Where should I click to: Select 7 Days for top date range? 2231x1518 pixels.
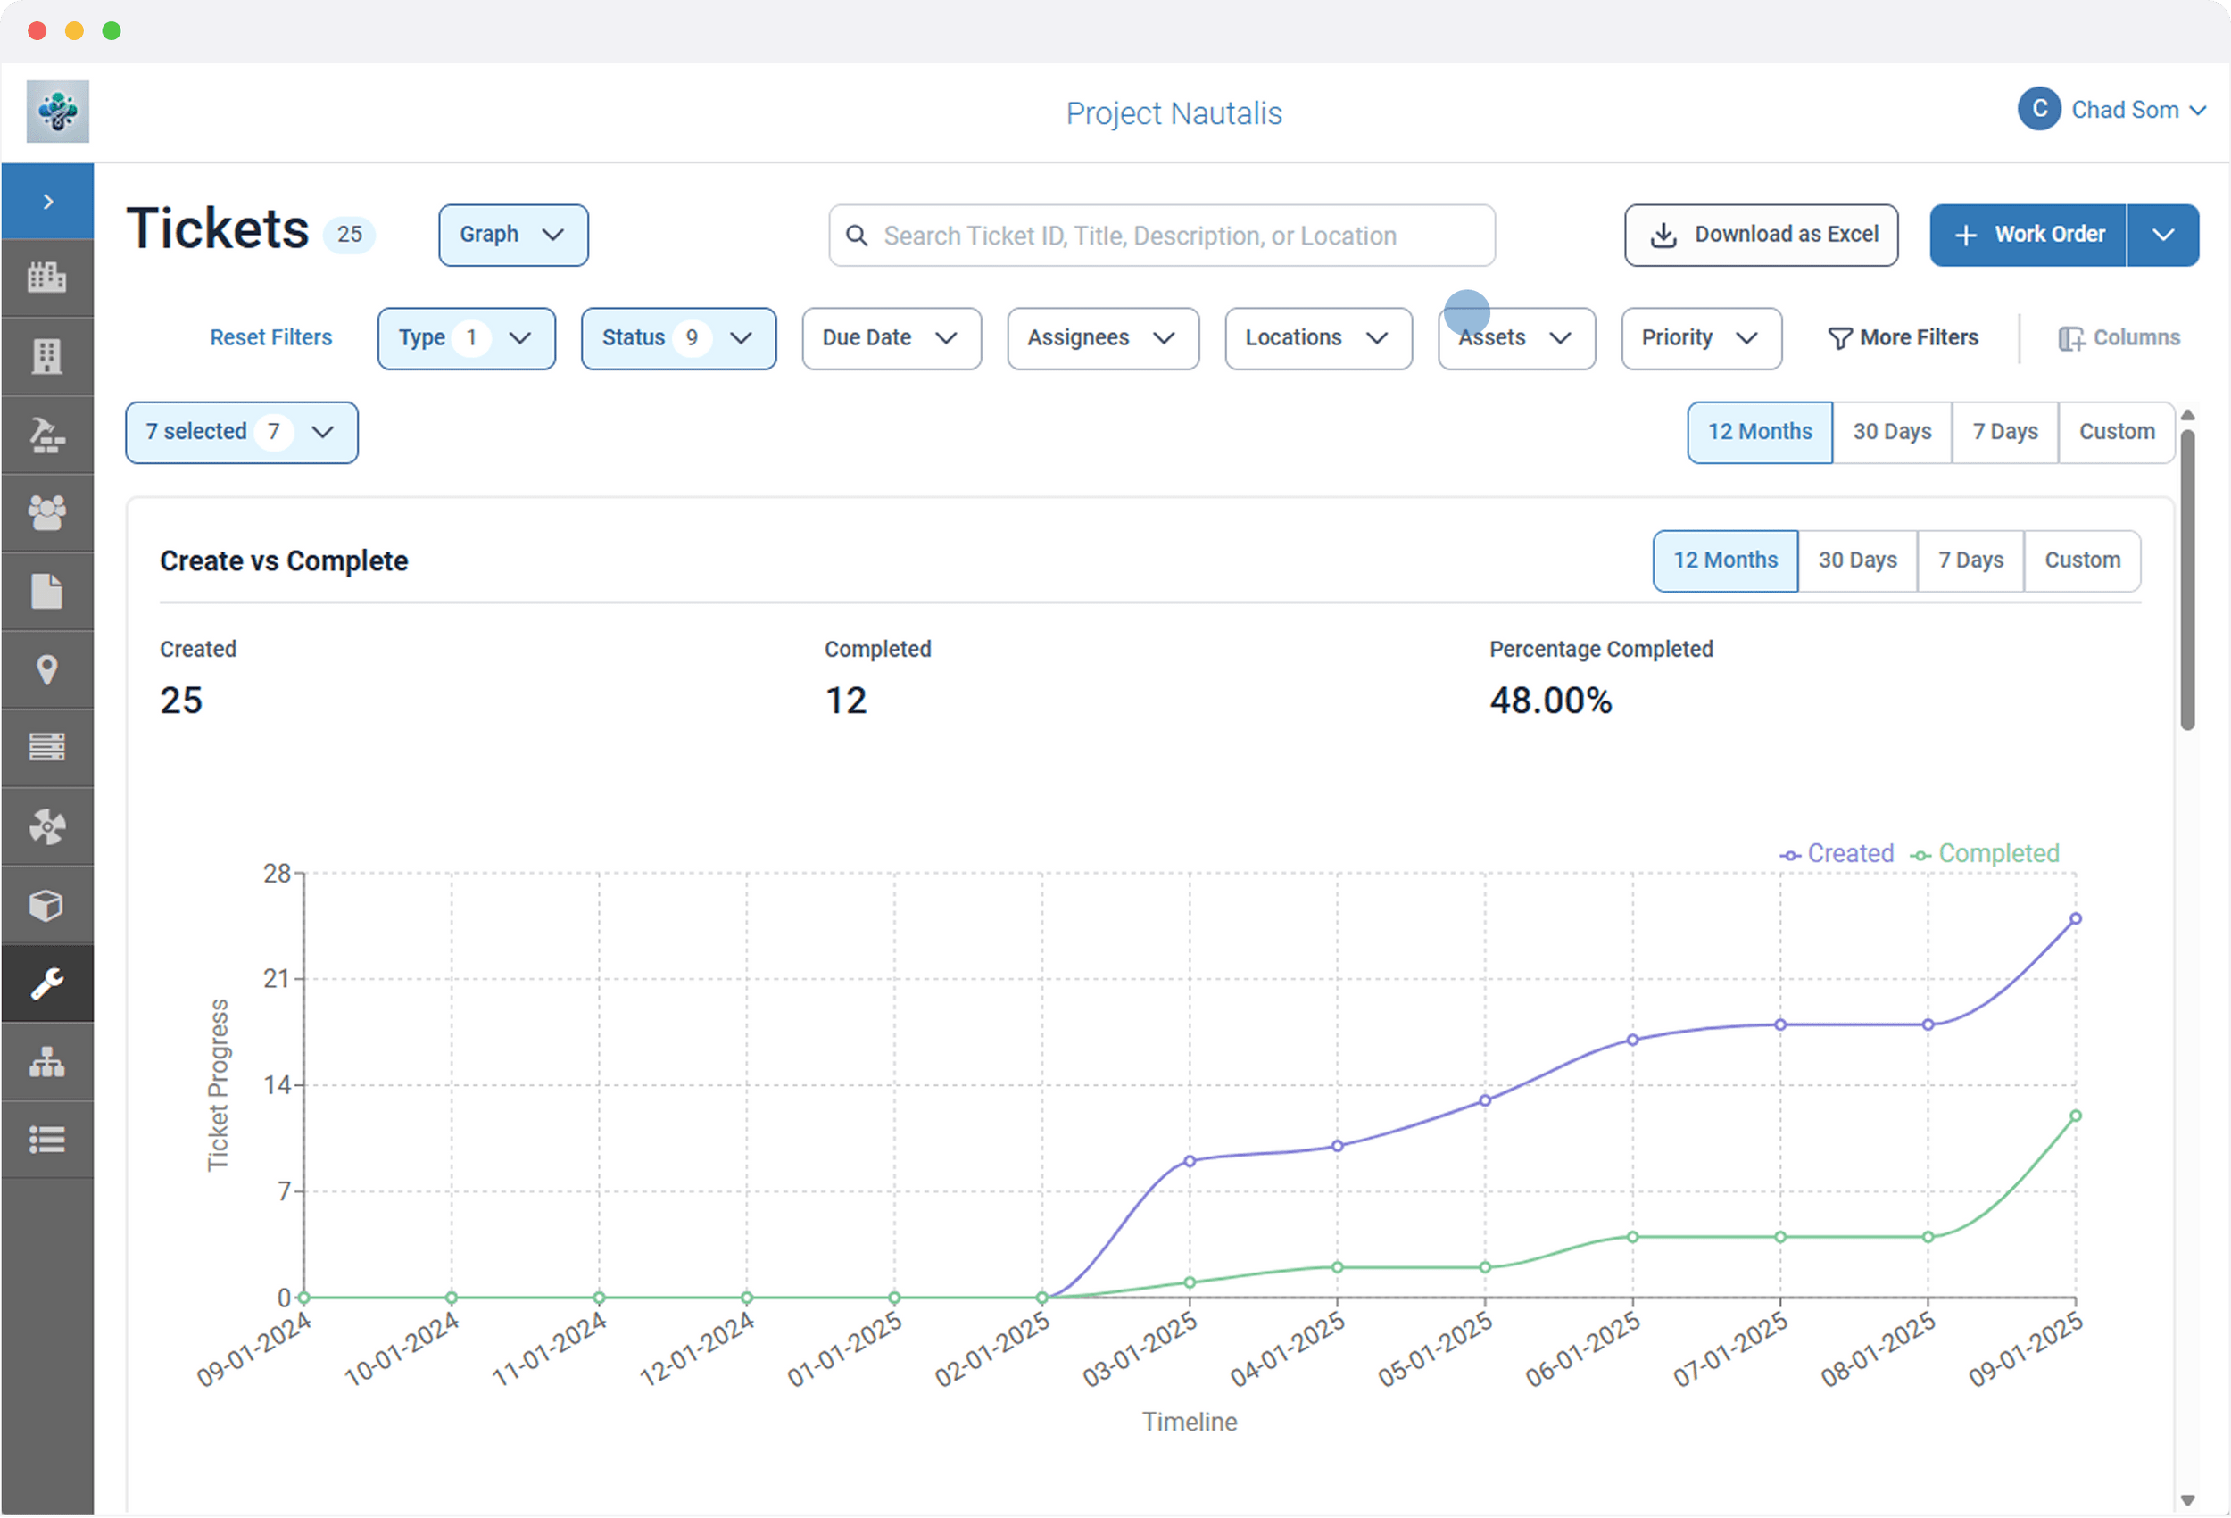2004,431
